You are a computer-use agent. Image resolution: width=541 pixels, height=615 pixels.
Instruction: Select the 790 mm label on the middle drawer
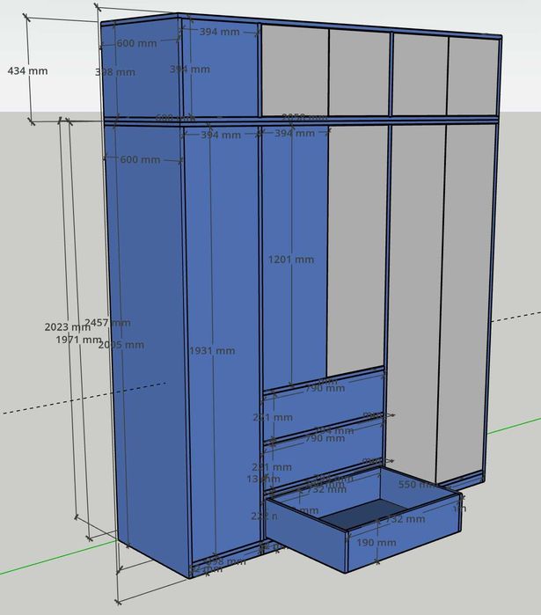pyautogui.click(x=325, y=438)
